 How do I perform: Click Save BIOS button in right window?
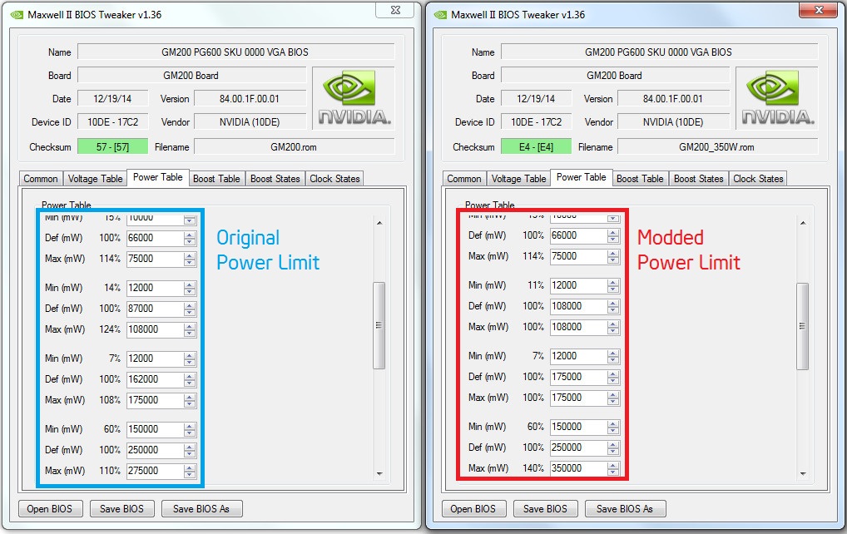pos(545,508)
